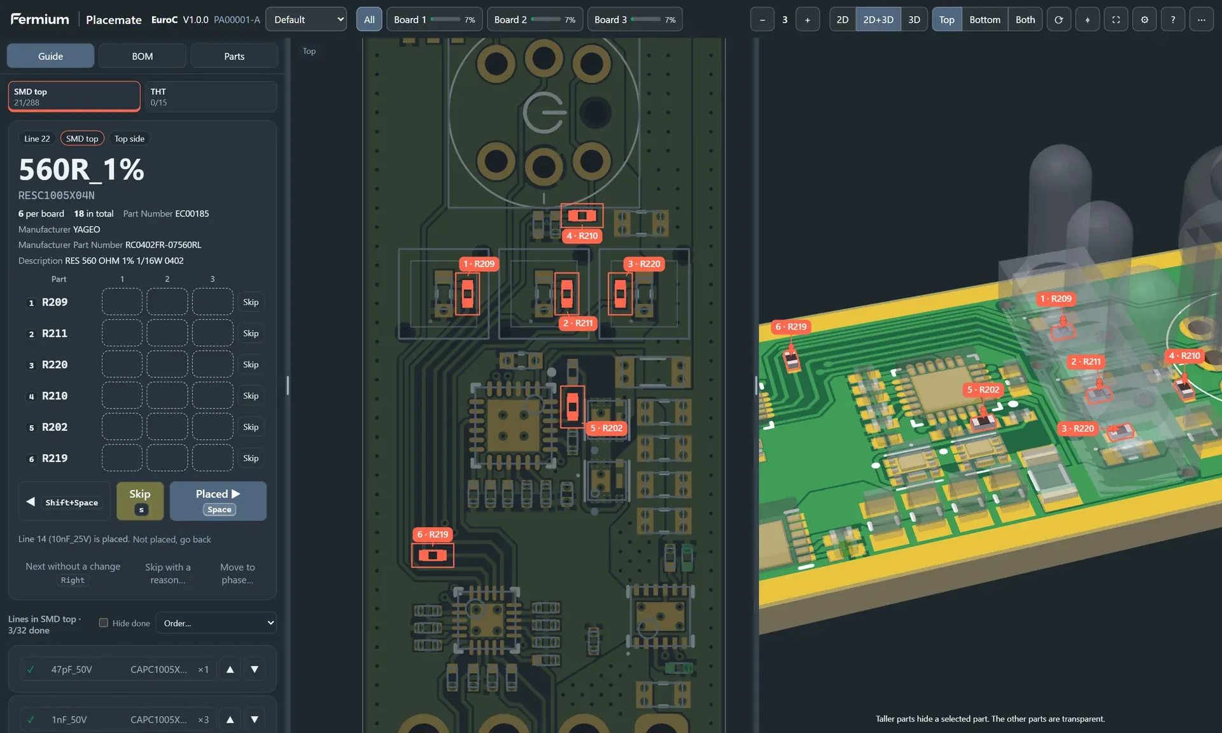Viewport: 1222px width, 733px height.
Task: Click the yellow Skip button
Action: pos(140,501)
